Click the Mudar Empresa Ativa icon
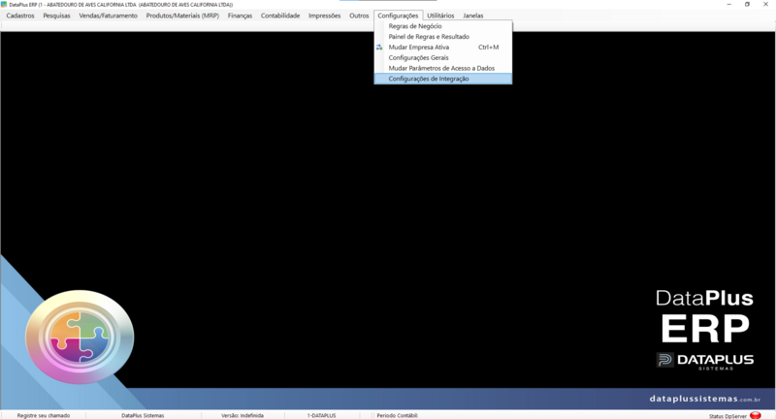The image size is (776, 419). tap(379, 47)
